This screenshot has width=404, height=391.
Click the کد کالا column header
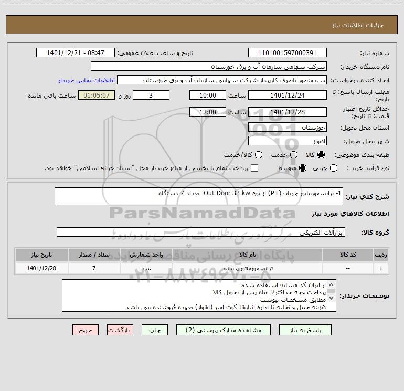click(348, 255)
